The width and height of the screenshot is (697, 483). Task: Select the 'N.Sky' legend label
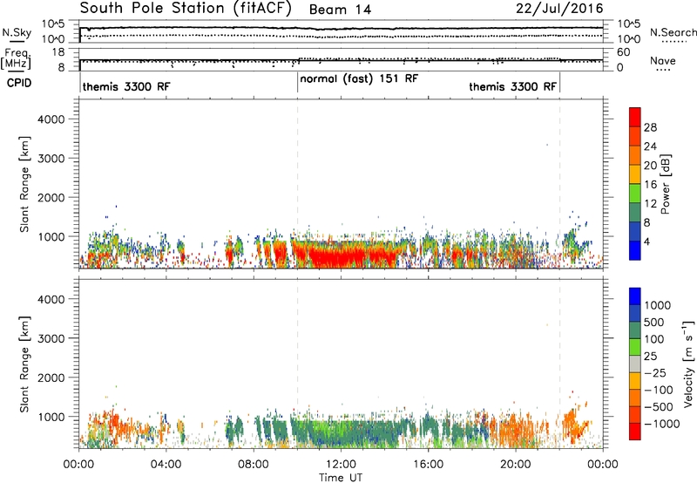[17, 32]
